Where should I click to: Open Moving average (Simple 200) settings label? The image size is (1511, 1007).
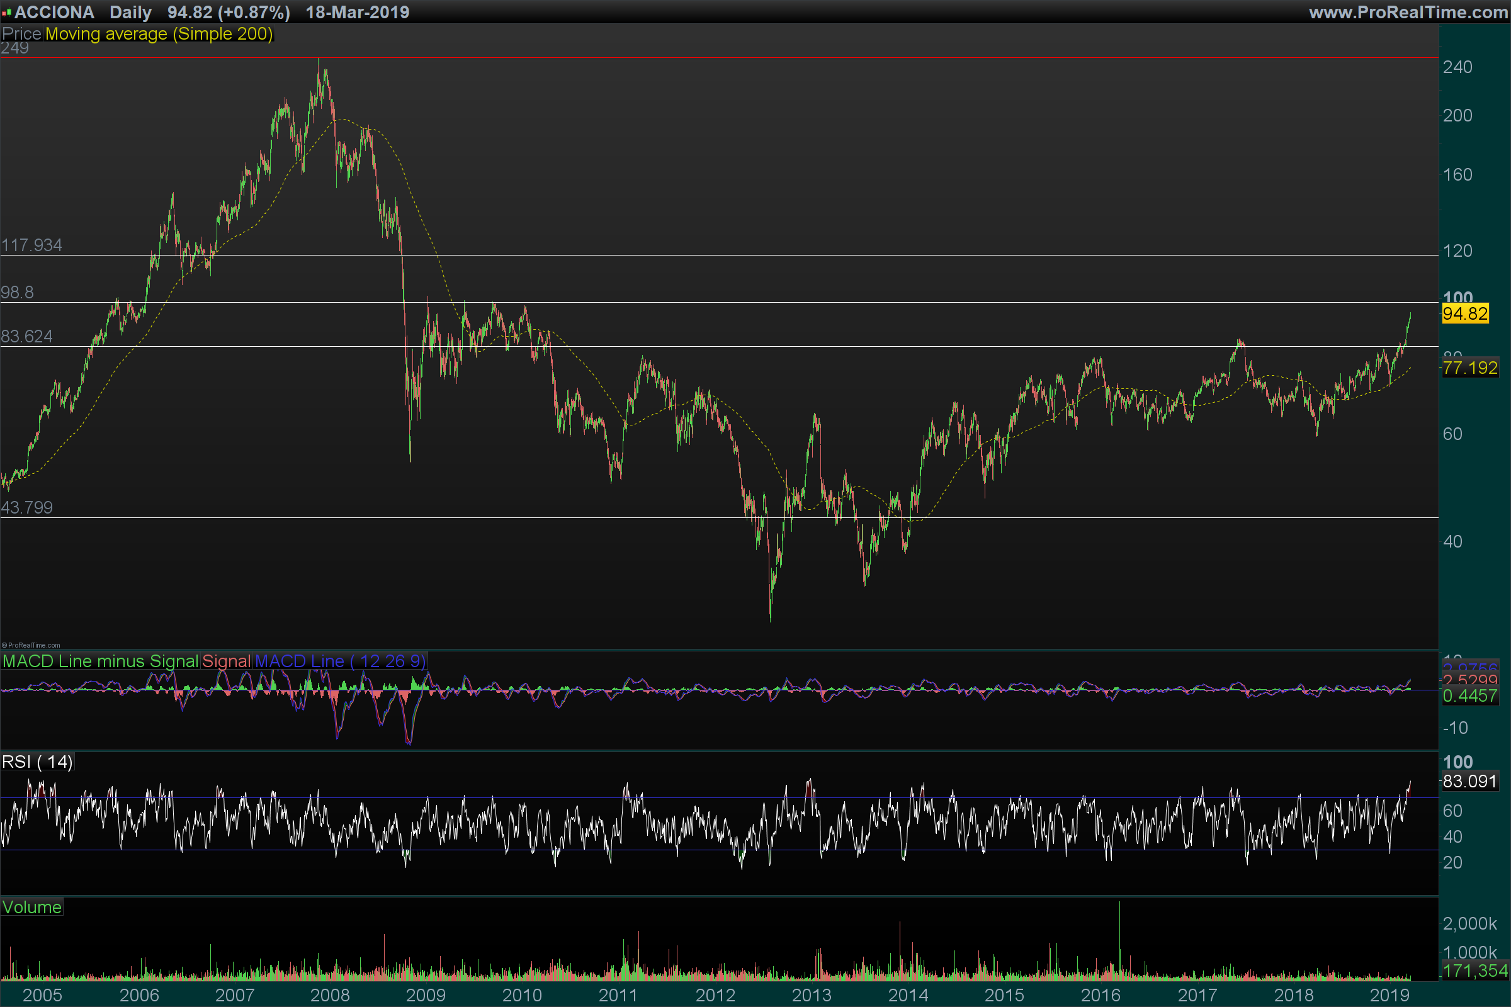click(159, 34)
